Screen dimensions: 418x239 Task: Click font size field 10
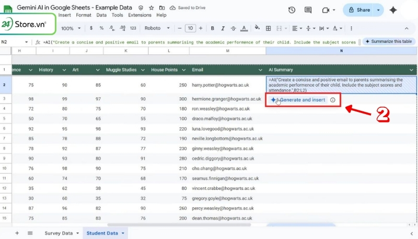(x=190, y=28)
